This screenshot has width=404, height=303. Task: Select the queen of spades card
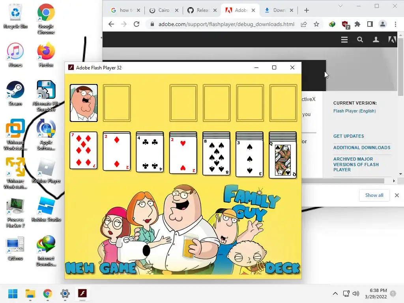pyautogui.click(x=283, y=160)
